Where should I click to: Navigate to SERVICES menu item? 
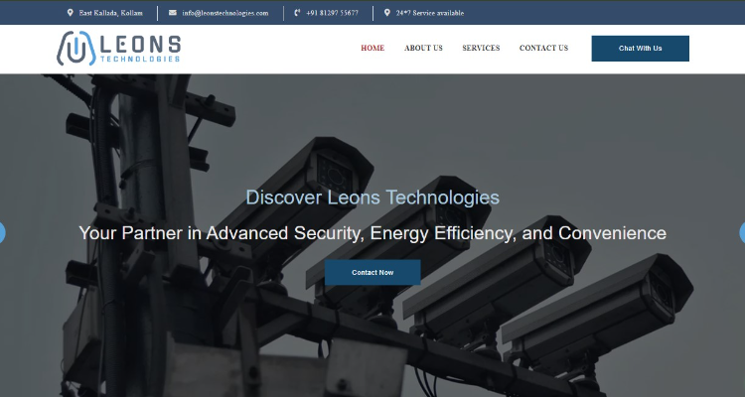[481, 48]
